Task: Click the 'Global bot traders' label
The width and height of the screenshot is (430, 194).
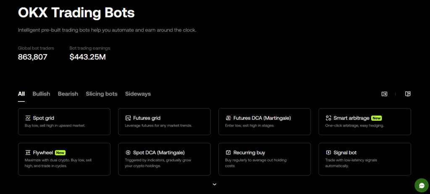Action: tap(36, 48)
